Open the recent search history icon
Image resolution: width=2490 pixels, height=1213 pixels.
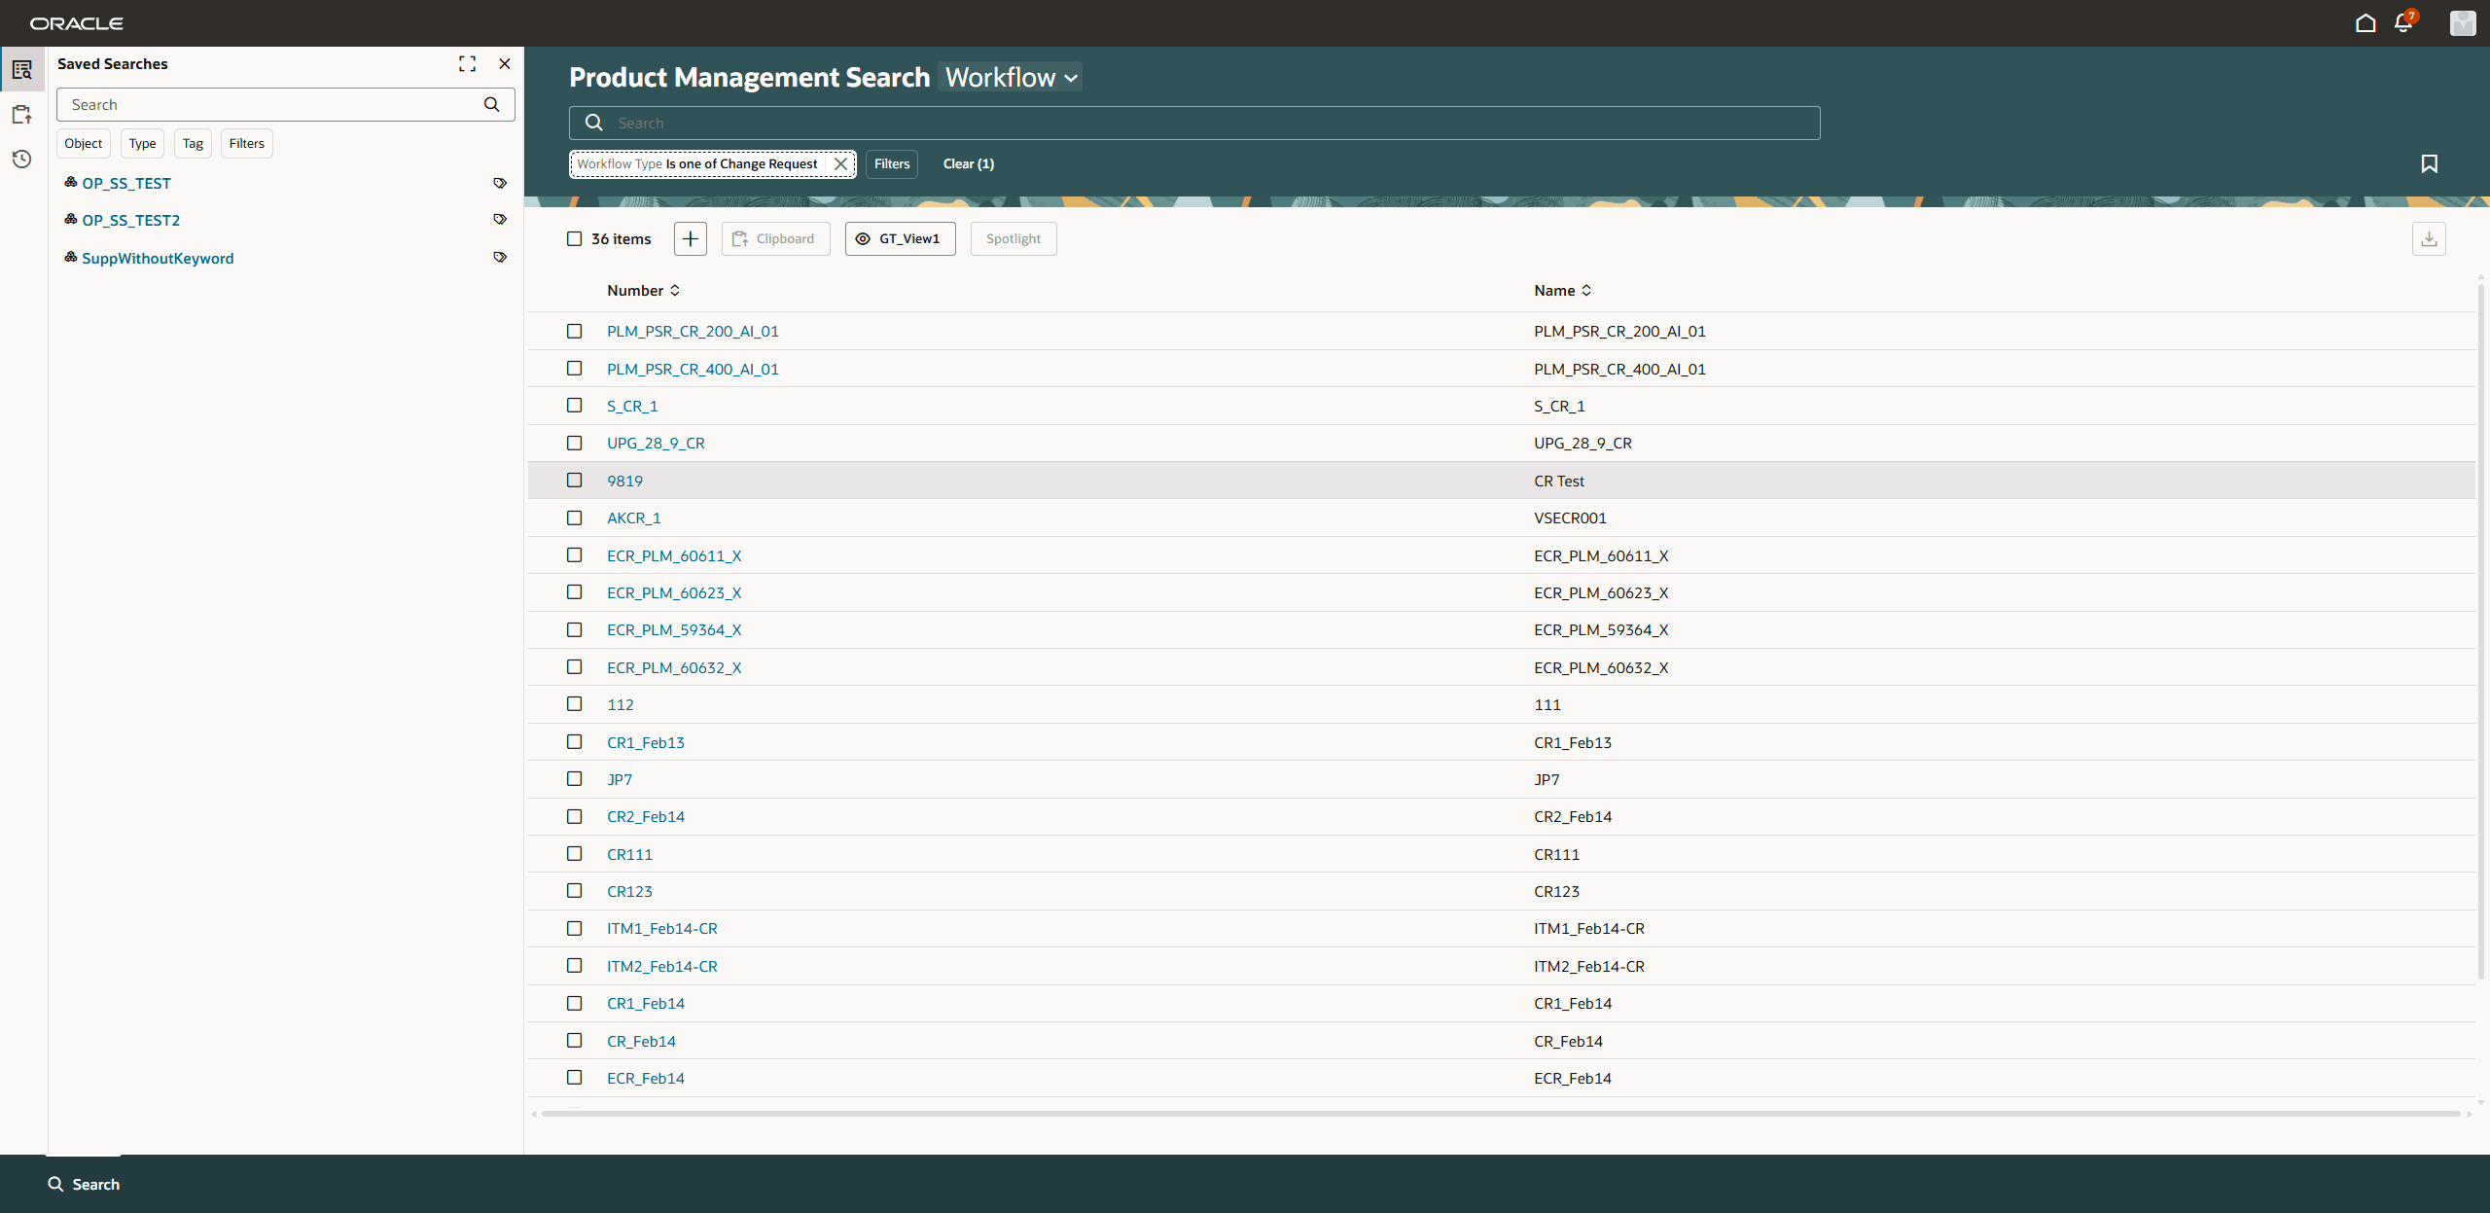pos(22,159)
